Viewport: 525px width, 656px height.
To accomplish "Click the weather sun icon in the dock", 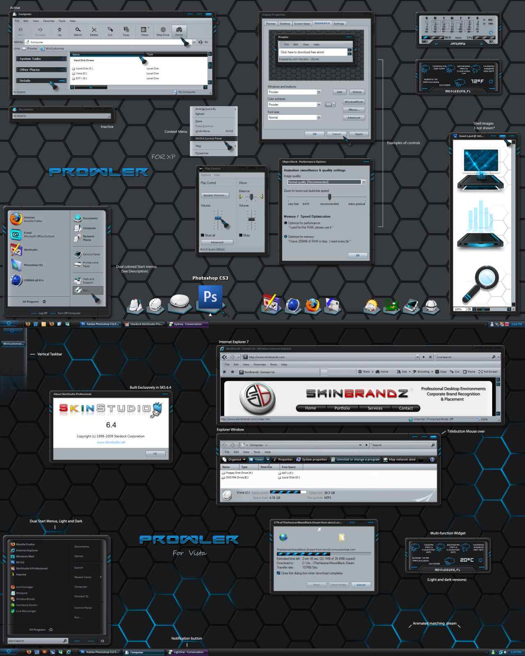I will pyautogui.click(x=372, y=305).
